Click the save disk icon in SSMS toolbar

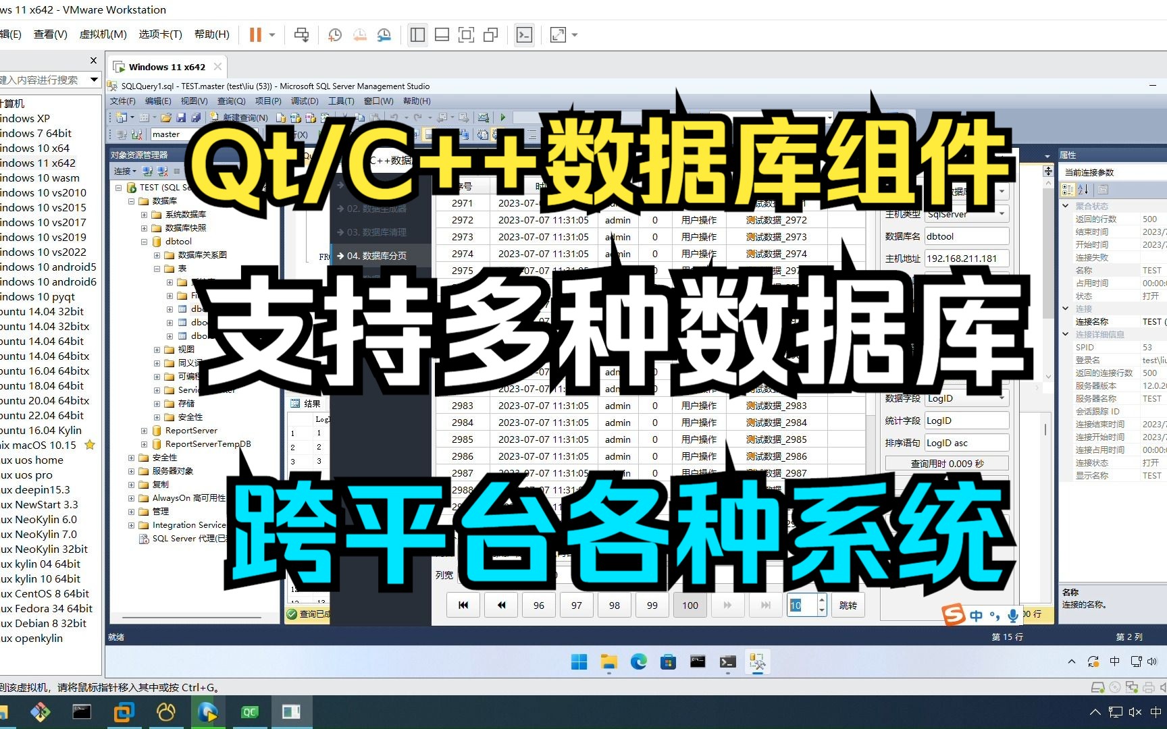coord(181,117)
